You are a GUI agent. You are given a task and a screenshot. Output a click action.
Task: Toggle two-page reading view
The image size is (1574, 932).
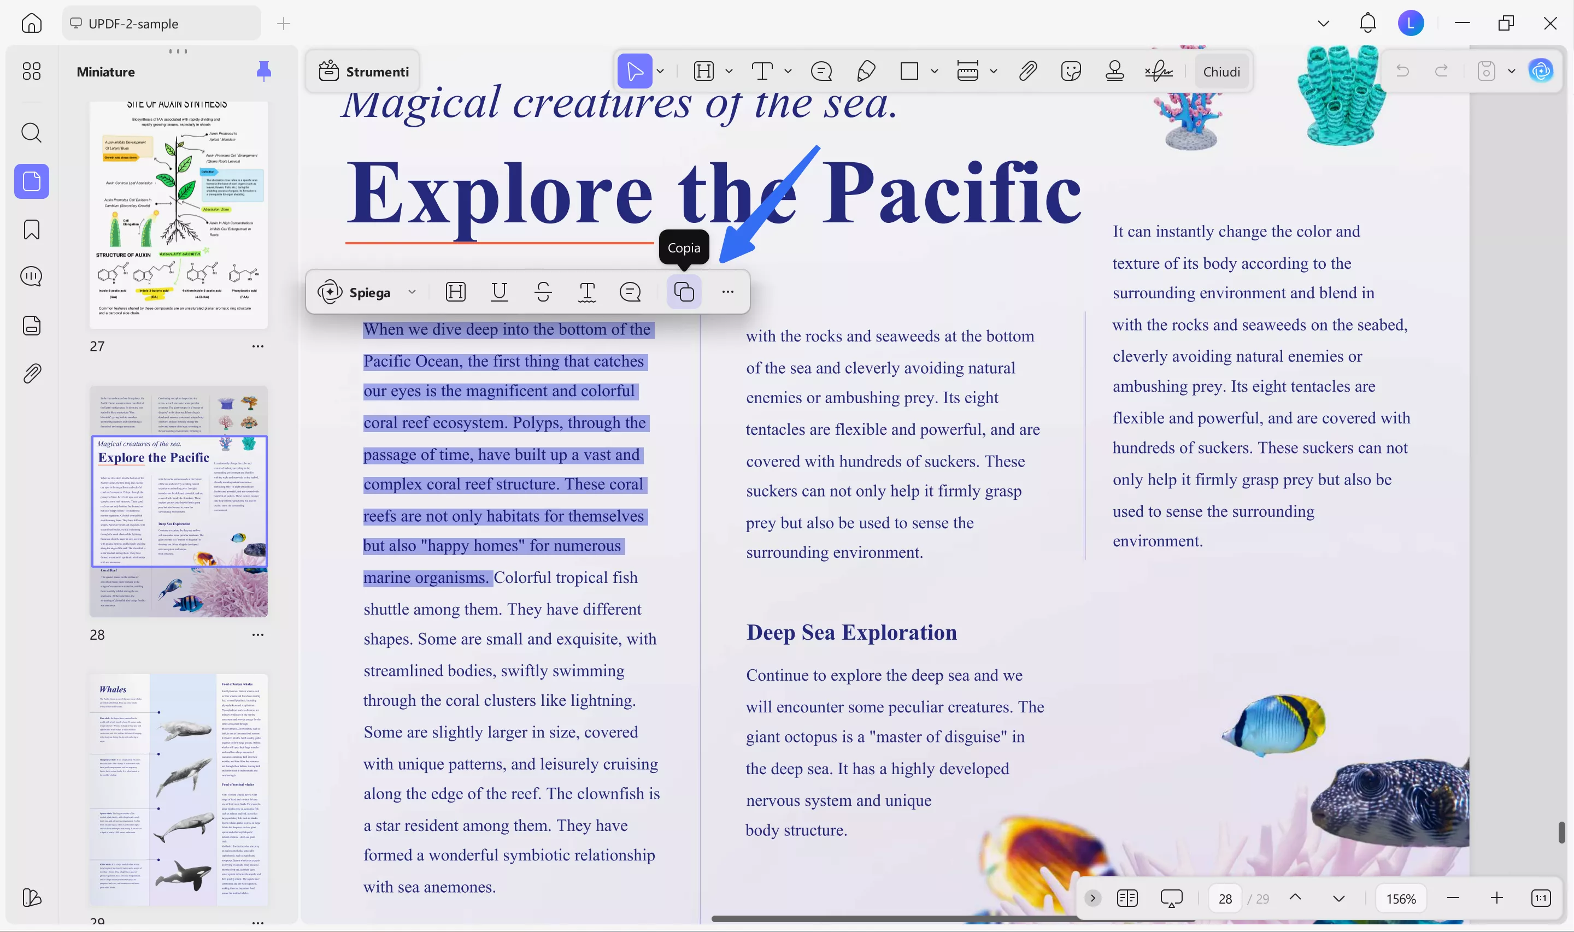(x=1127, y=898)
